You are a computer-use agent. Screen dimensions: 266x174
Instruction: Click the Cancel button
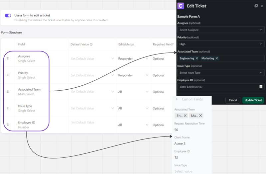coord(233,100)
